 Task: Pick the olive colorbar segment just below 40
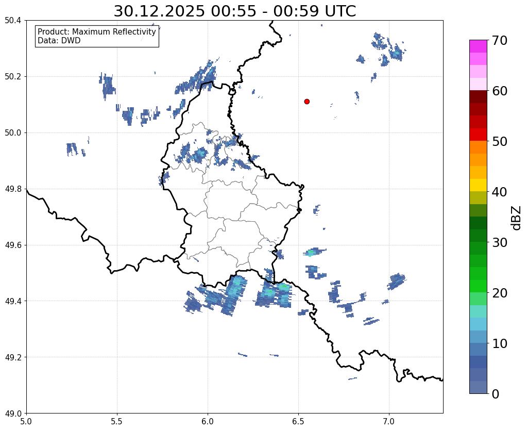pos(478,198)
